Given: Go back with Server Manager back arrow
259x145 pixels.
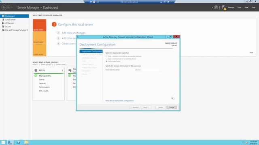Looking at the screenshot, I should pyautogui.click(x=4, y=7).
